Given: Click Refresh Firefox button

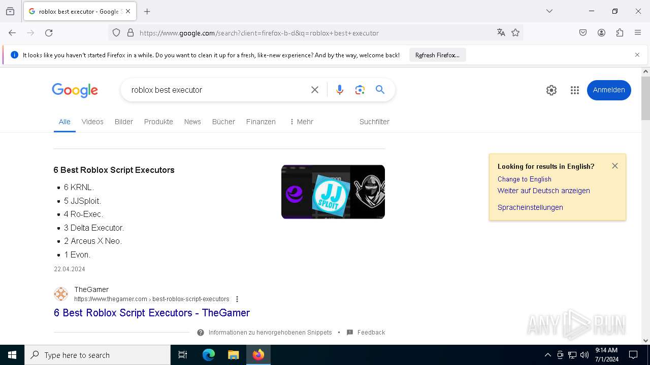Looking at the screenshot, I should (x=437, y=55).
